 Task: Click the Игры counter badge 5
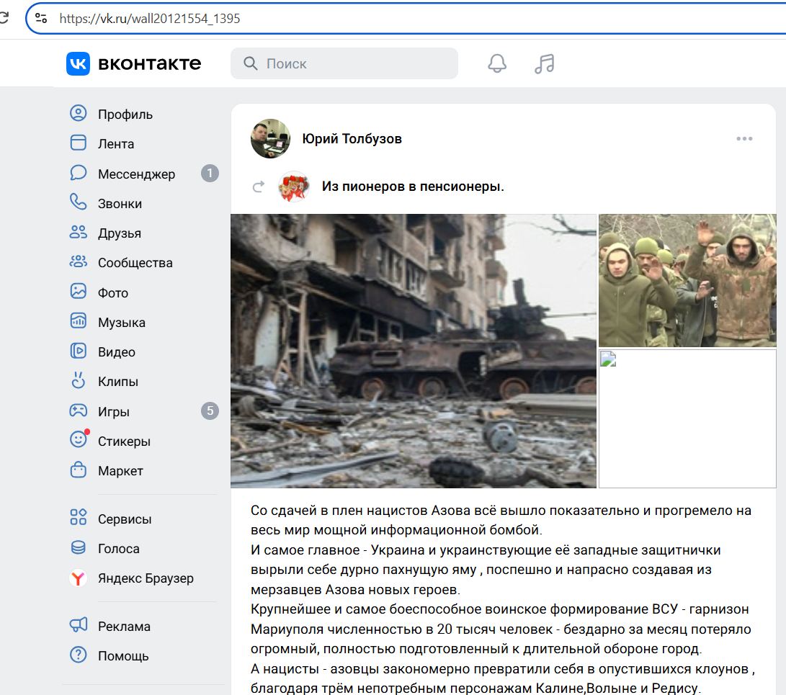pos(210,411)
